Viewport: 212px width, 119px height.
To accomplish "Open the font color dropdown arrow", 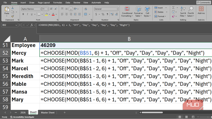I will tap(56, 14).
